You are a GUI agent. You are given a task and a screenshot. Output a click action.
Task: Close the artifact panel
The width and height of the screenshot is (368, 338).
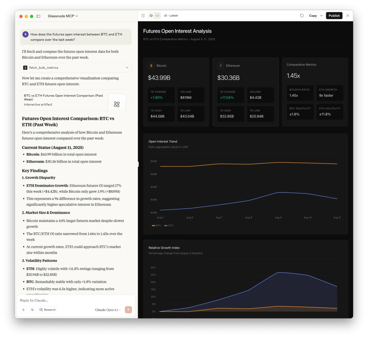click(x=348, y=16)
